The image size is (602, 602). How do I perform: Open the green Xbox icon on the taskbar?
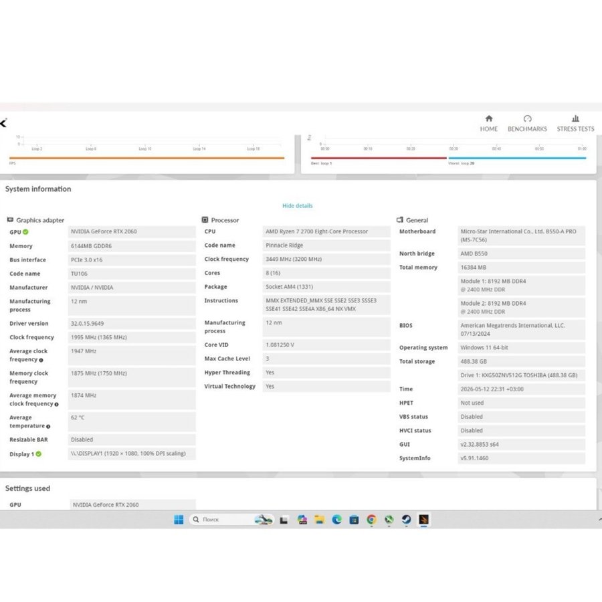(x=389, y=520)
